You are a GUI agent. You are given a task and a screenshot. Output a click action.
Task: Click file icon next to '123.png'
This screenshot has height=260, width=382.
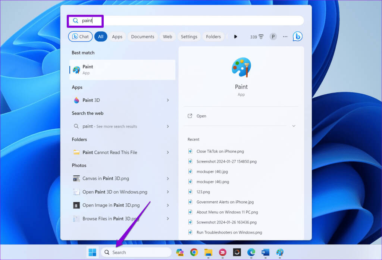point(190,192)
